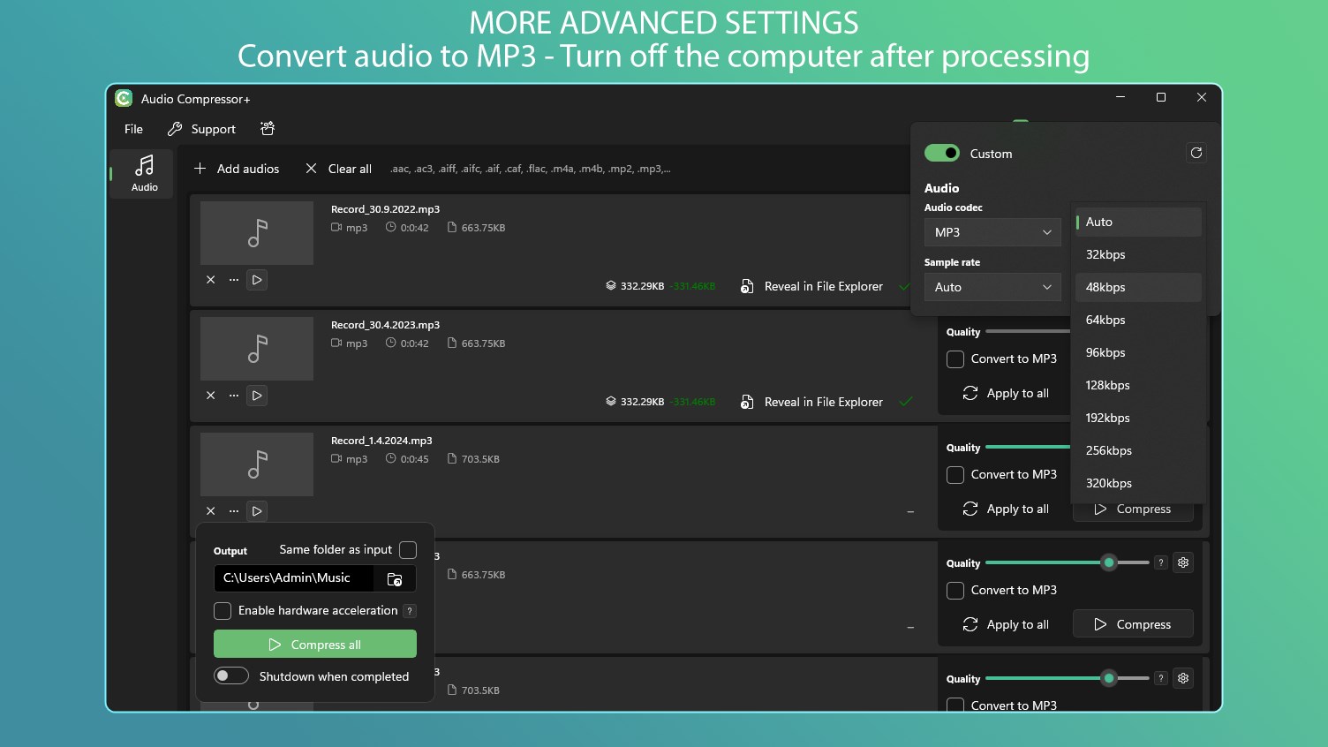Screen dimensions: 1328x747
Task: Select 128kbps bitrate option
Action: click(x=1138, y=385)
